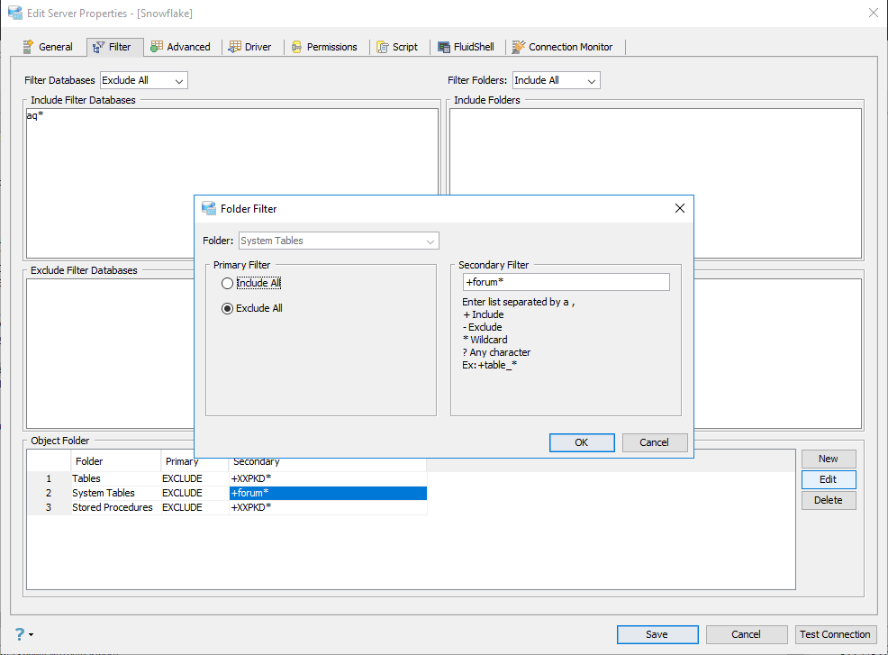The width and height of the screenshot is (888, 655).
Task: Open the Folder System Tables dropdown
Action: click(x=339, y=241)
